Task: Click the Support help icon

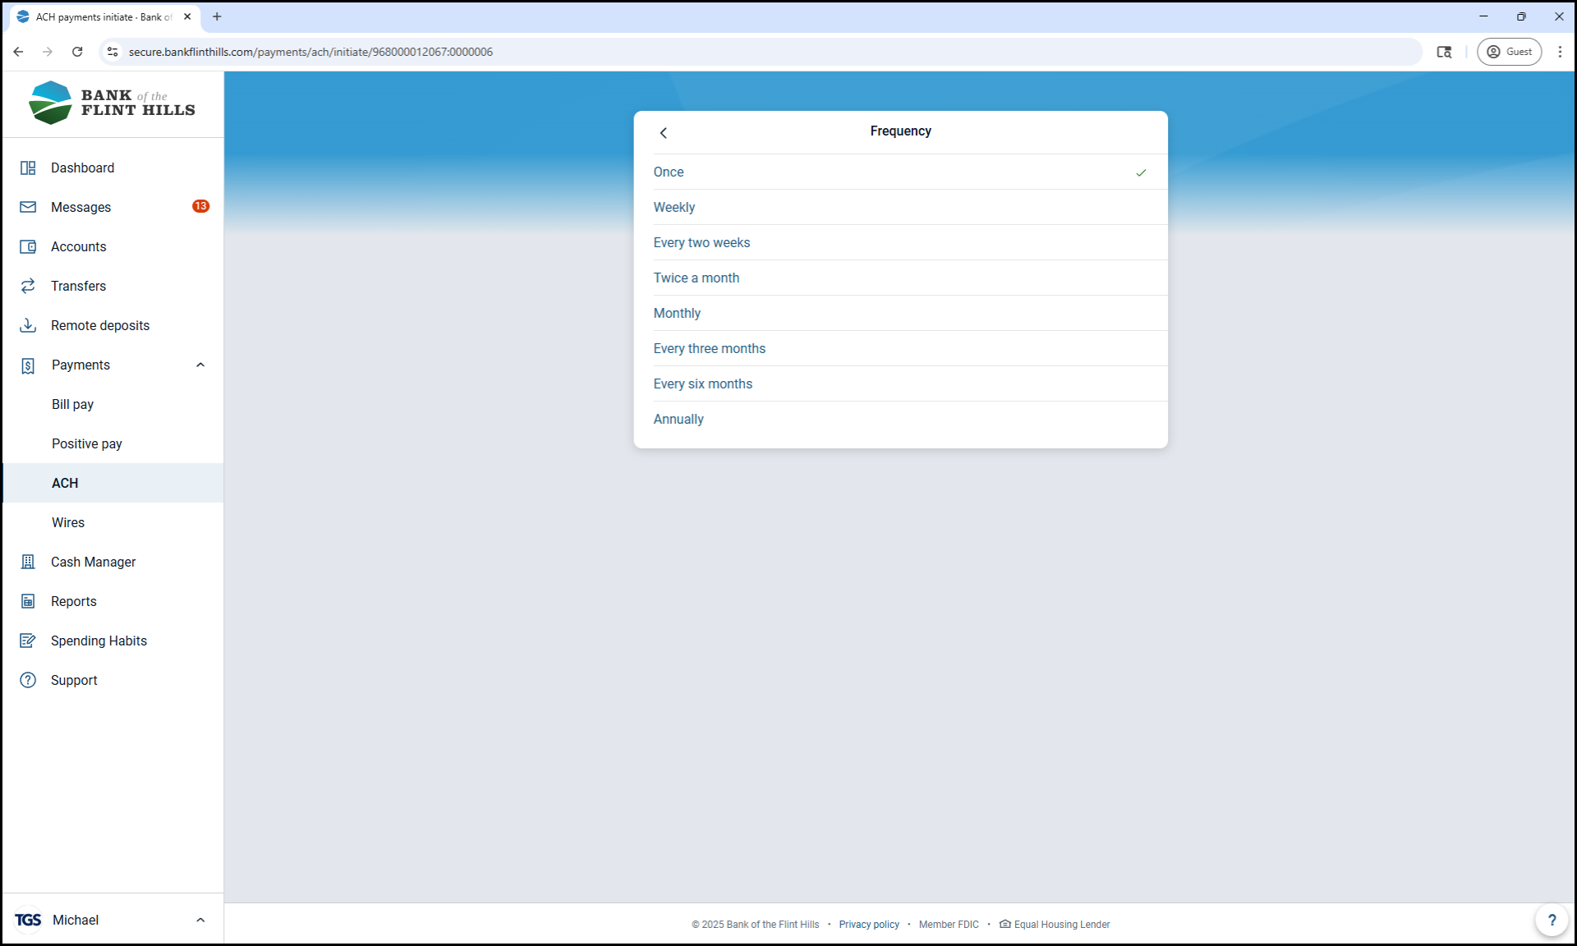Action: click(x=28, y=680)
